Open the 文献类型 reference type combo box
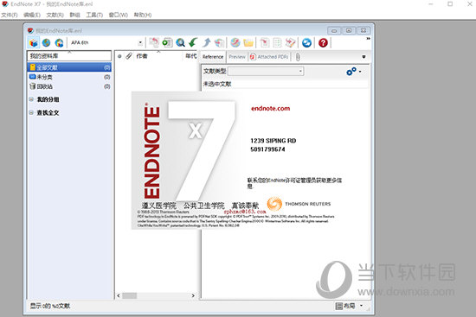Screen dimensions: 476x317 tap(266, 71)
